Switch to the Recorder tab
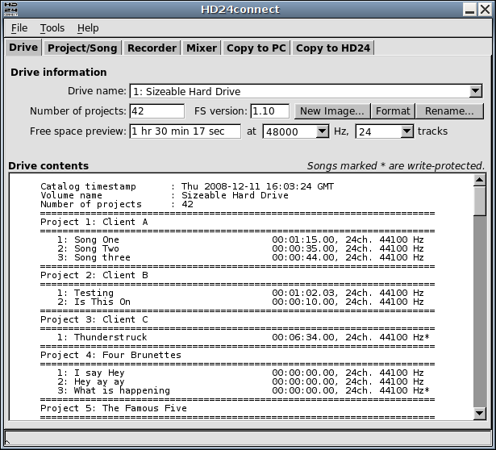 coord(152,48)
